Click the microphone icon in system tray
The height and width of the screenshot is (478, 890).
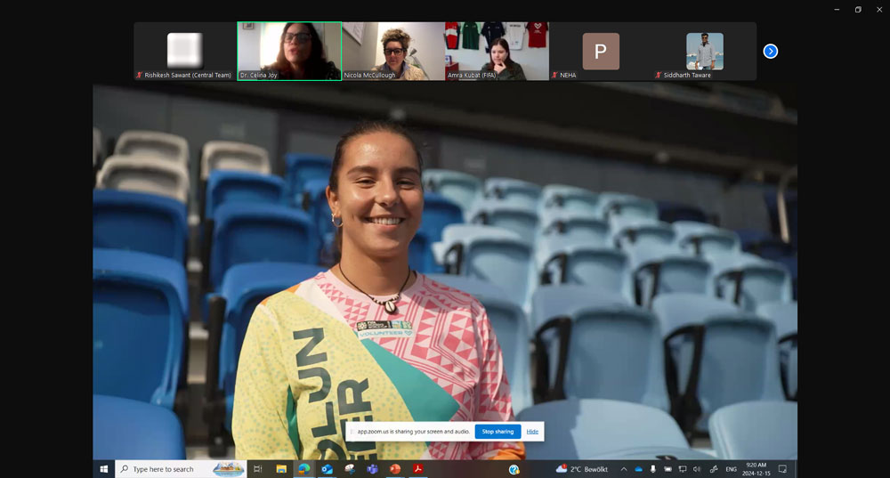point(652,469)
